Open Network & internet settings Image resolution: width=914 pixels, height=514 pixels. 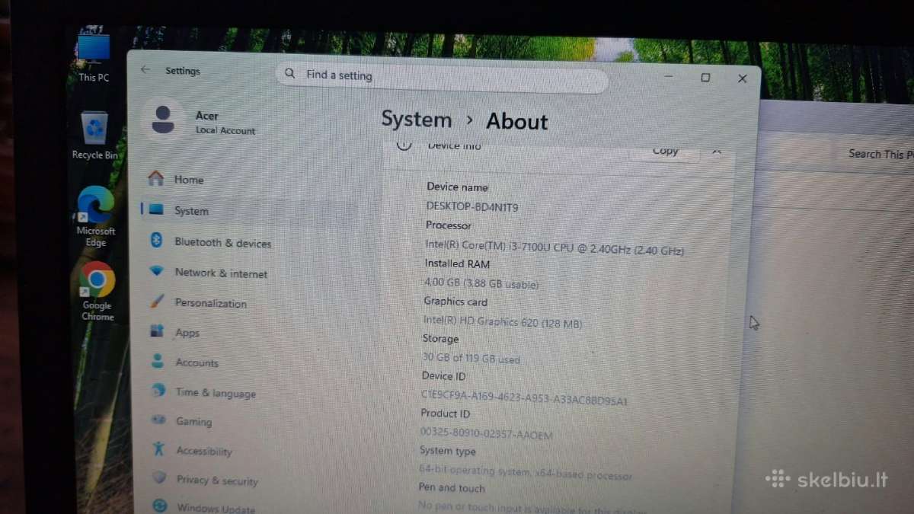coord(221,273)
